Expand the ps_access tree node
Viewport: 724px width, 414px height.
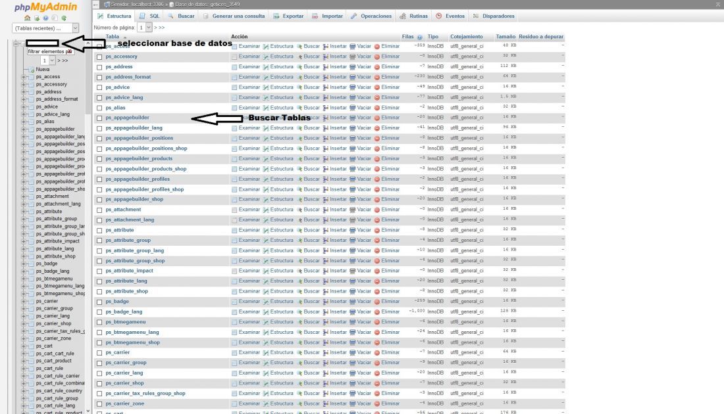24,77
